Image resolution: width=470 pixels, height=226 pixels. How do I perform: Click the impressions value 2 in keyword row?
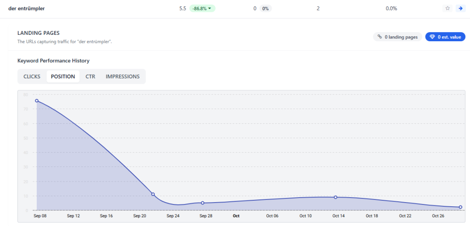coord(318,8)
